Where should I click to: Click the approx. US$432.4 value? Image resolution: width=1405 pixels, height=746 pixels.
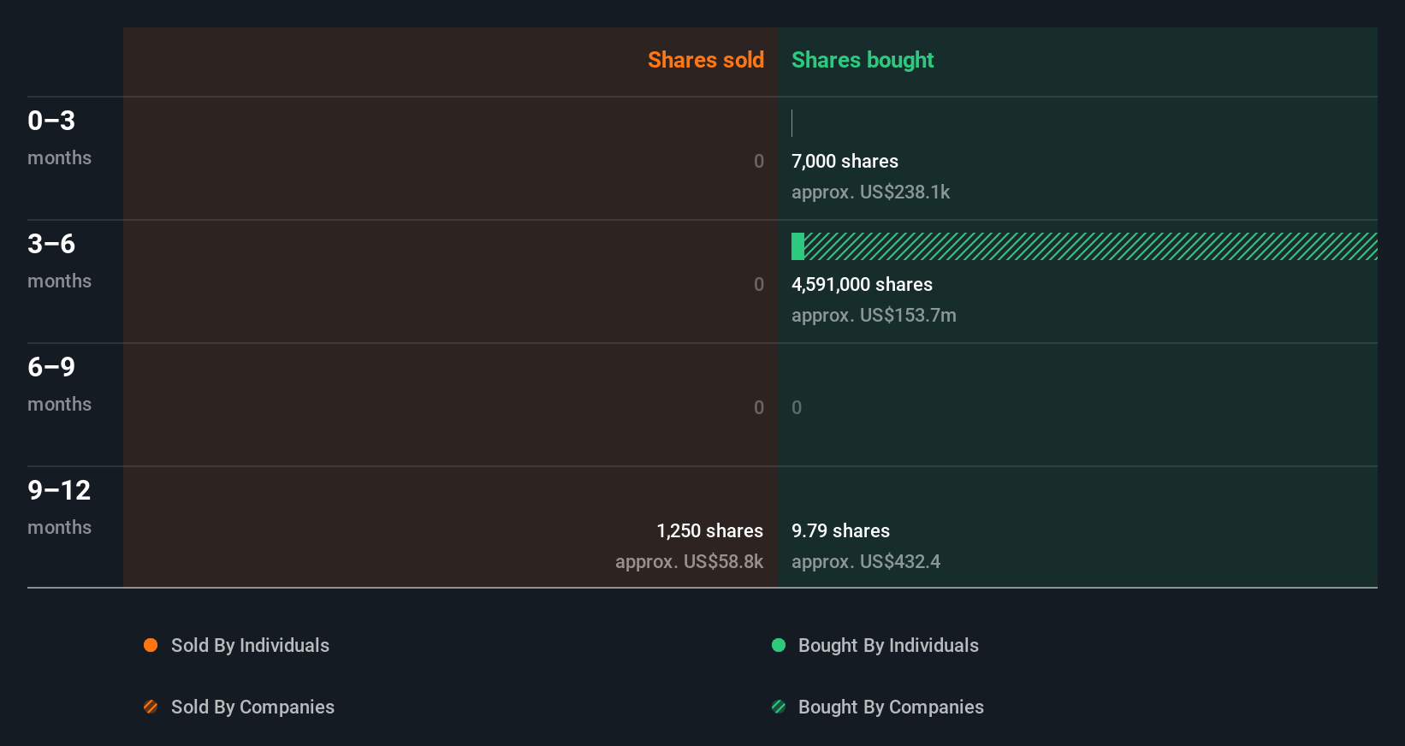pos(865,561)
